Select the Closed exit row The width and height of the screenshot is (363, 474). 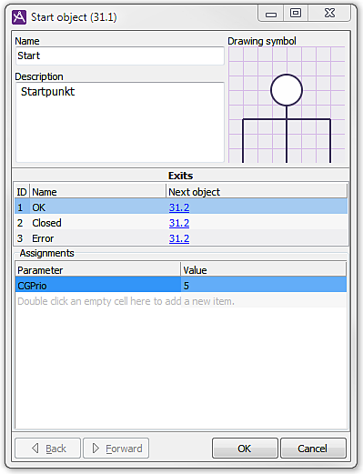[x=181, y=223]
